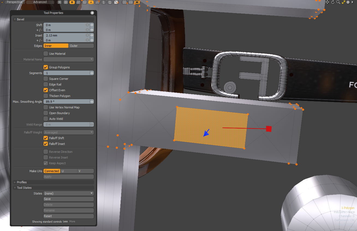Screen dimensions: 357x231
Task: Expand the Profiles section
Action: [x=22, y=182]
